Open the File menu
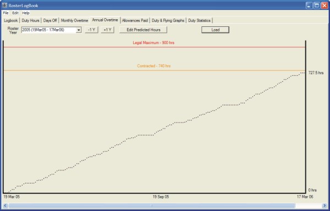This screenshot has height=211, width=330. pos(5,13)
